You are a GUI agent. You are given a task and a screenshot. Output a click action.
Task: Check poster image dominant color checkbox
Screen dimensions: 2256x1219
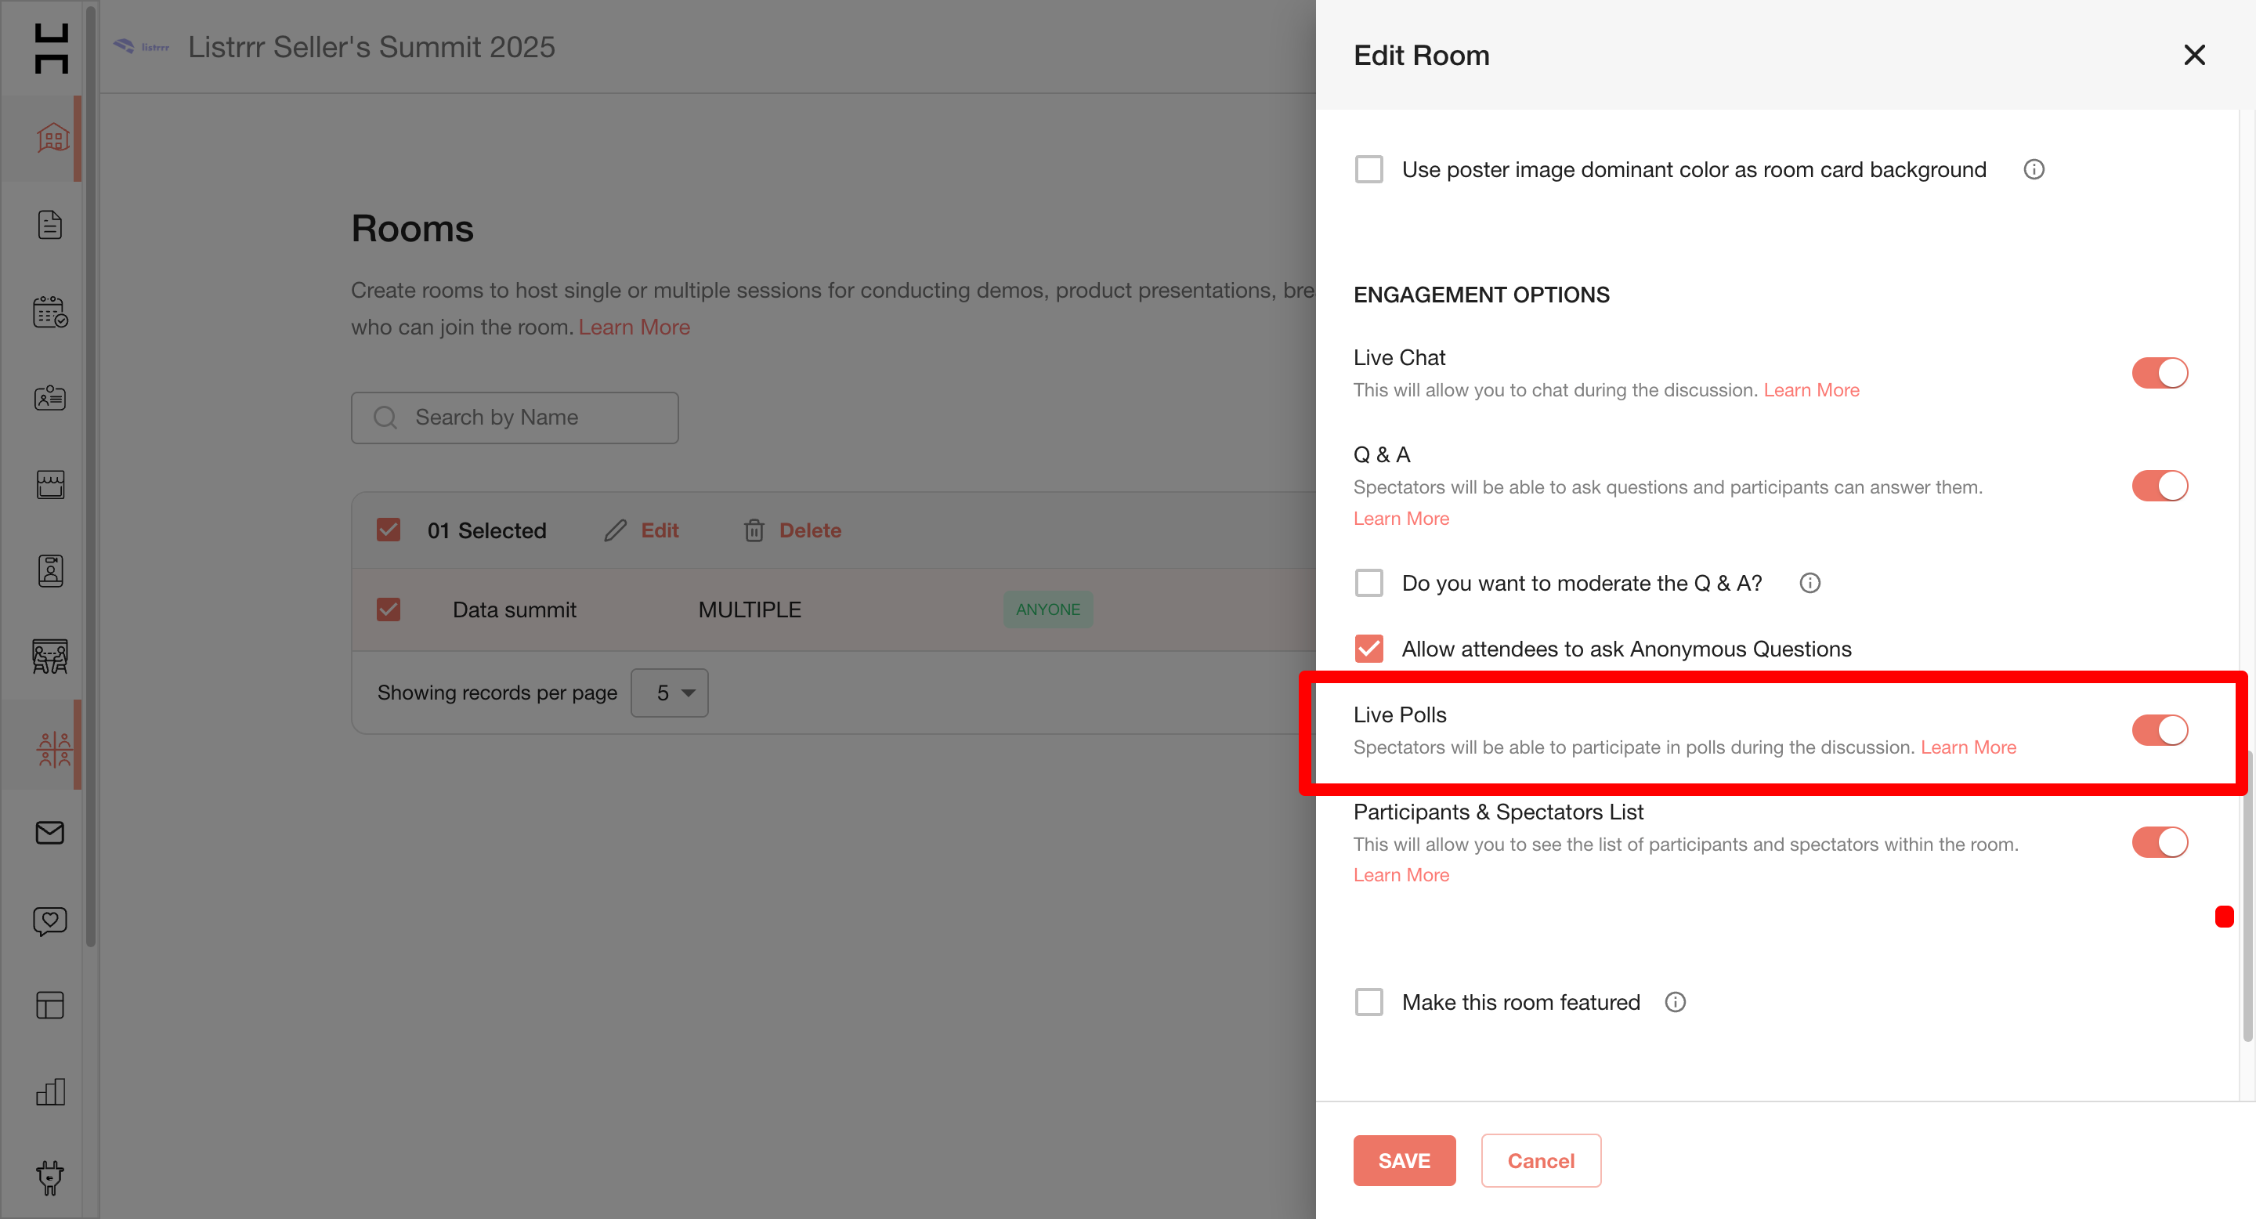1368,170
